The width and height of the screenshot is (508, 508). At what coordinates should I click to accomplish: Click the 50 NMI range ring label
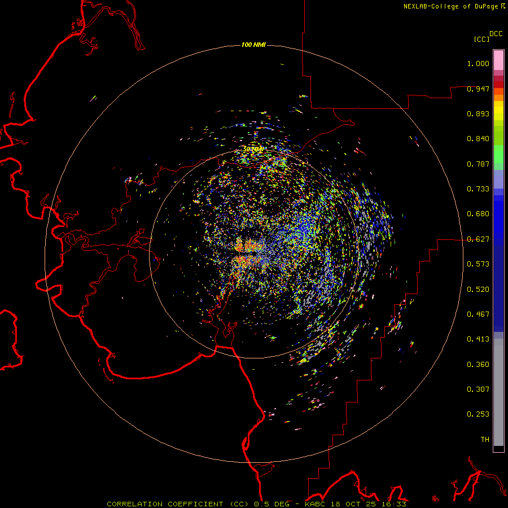click(x=253, y=149)
